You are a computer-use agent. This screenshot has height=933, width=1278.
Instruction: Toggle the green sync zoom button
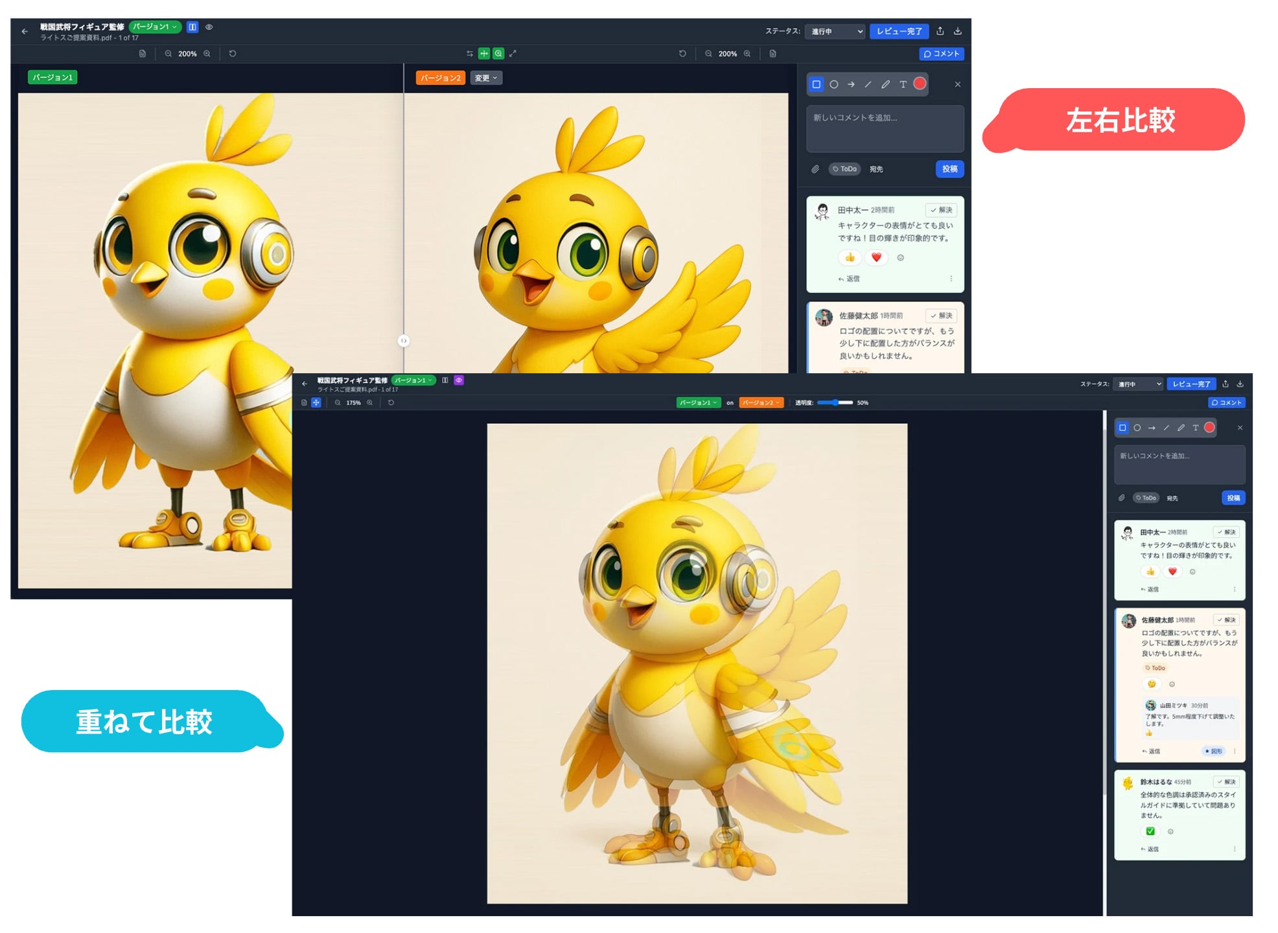498,54
